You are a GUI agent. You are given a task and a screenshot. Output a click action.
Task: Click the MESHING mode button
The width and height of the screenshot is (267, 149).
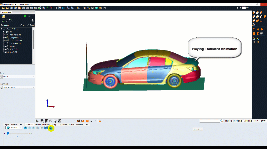[229, 121]
